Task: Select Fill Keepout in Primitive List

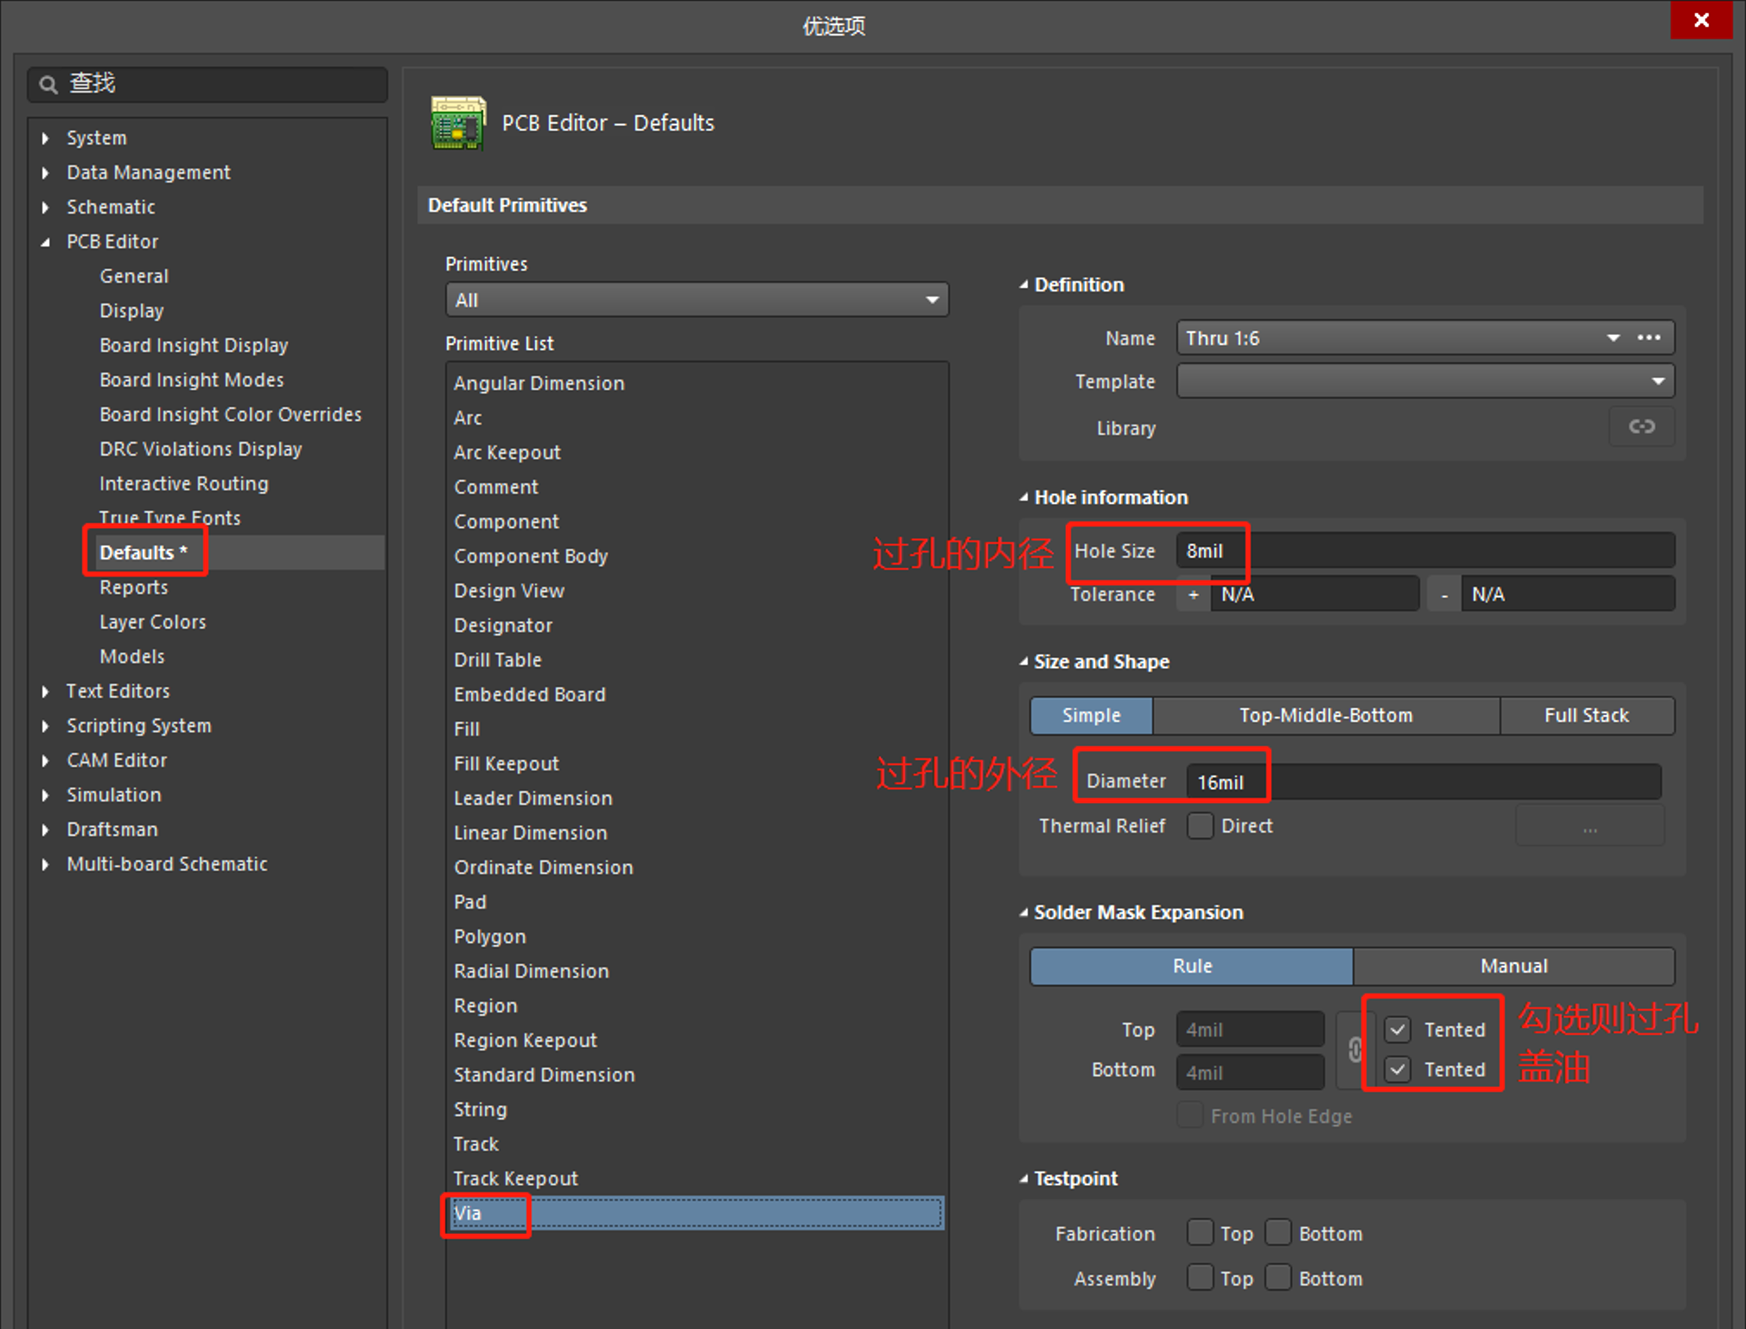Action: tap(506, 764)
